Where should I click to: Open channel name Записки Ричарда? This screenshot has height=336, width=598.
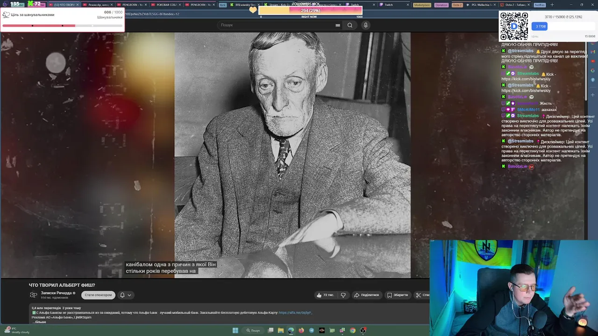56,293
